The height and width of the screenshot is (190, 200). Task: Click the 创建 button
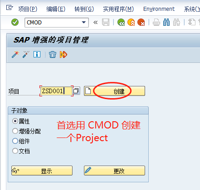[114, 91]
